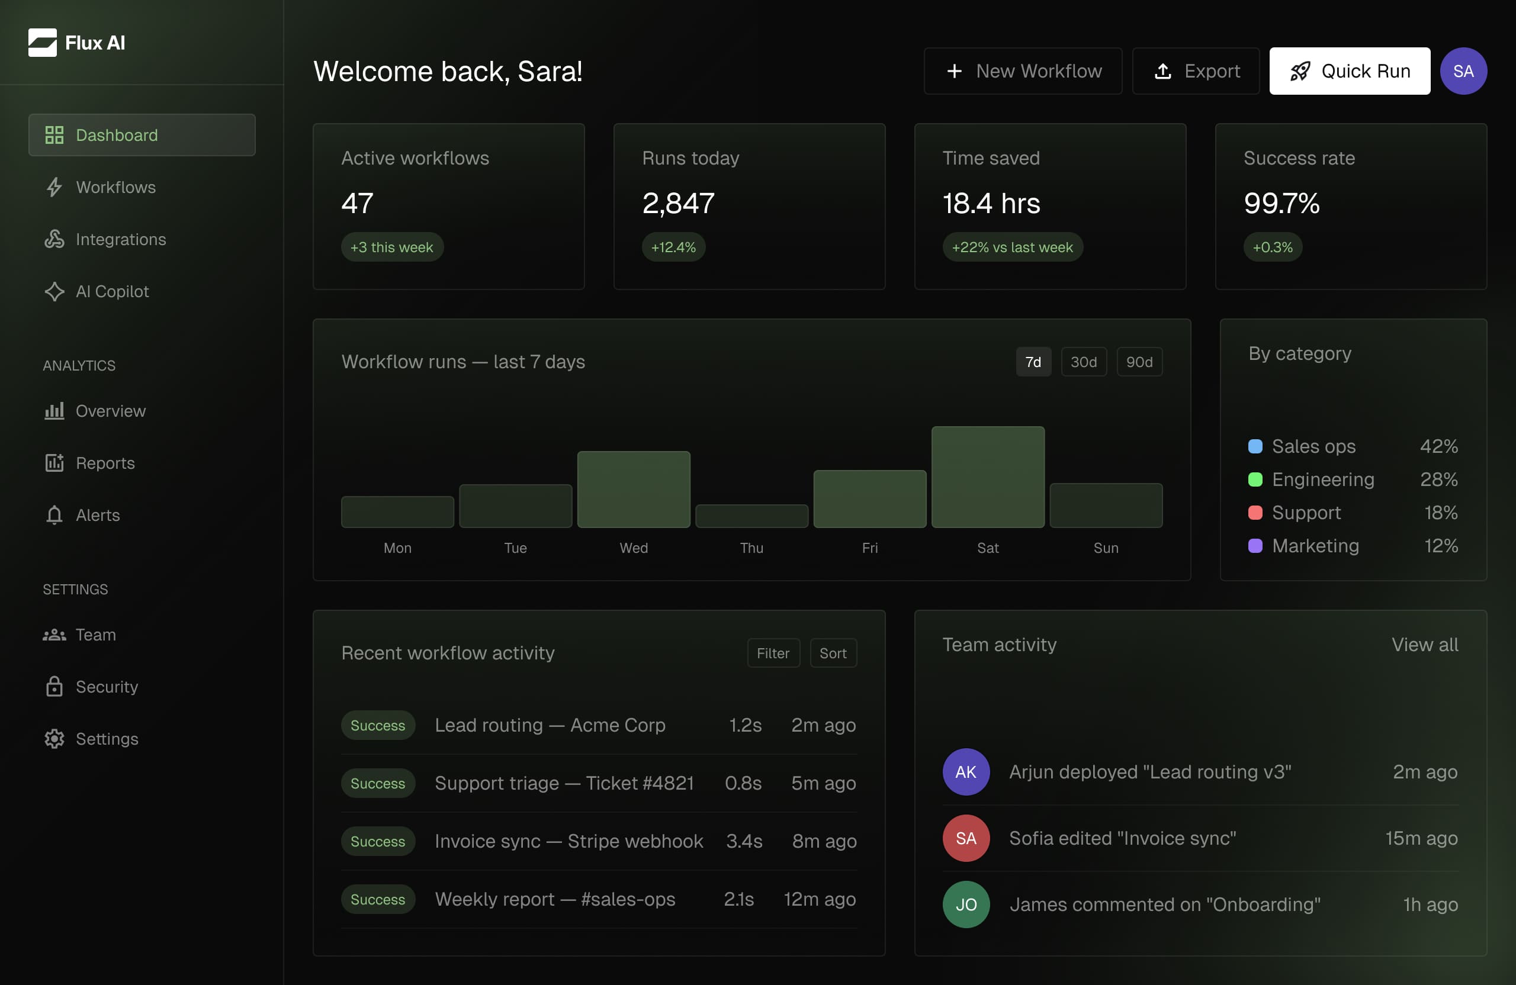Open 'Lead routing — Acme Corp' row

pyautogui.click(x=599, y=725)
